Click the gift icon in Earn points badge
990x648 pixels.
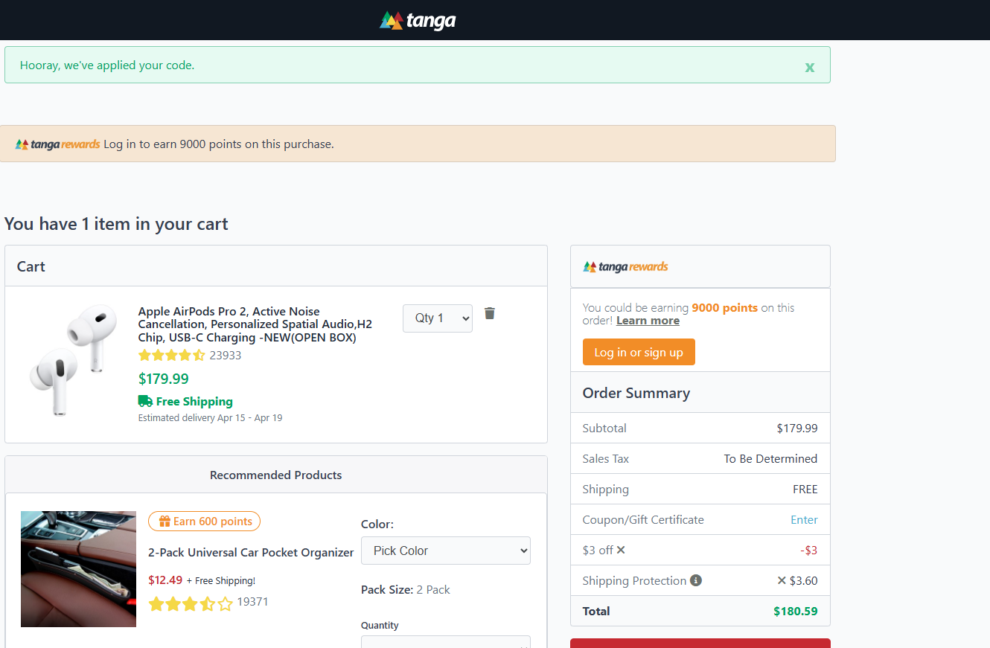tap(165, 522)
